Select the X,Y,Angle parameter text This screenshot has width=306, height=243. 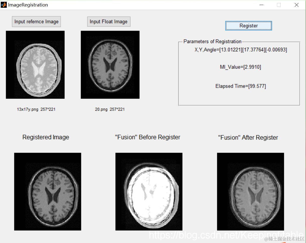pyautogui.click(x=241, y=50)
